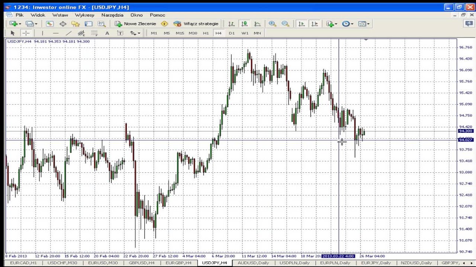Open the Data Window icon
476x267 pixels.
tap(63, 24)
